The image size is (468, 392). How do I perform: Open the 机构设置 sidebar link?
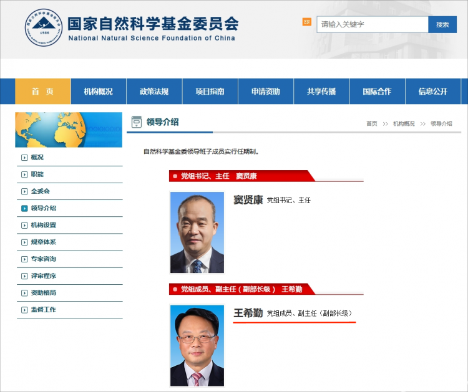pyautogui.click(x=43, y=225)
